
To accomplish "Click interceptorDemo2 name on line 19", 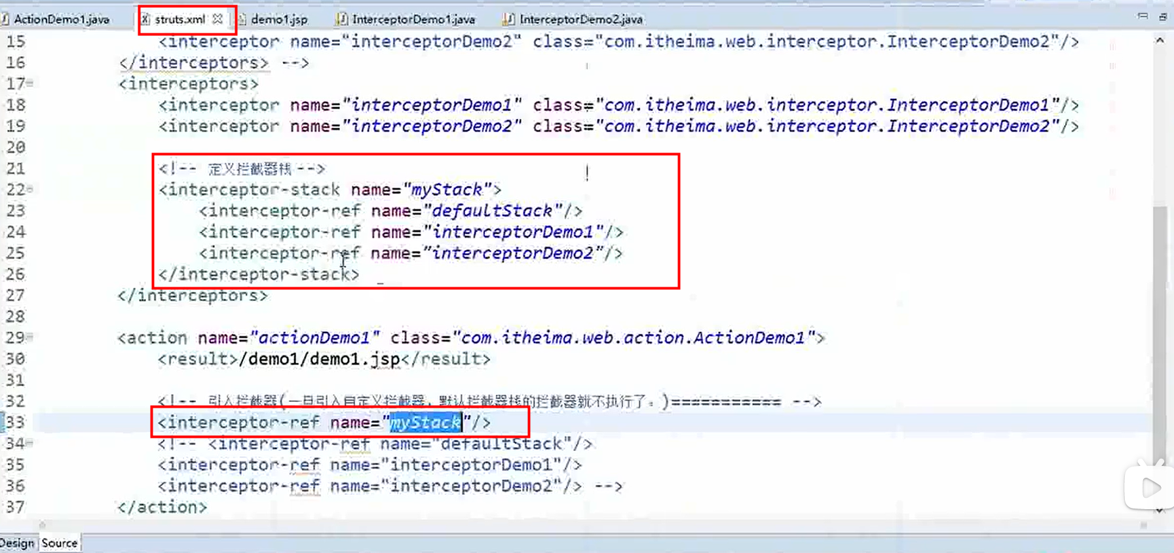I will [432, 126].
